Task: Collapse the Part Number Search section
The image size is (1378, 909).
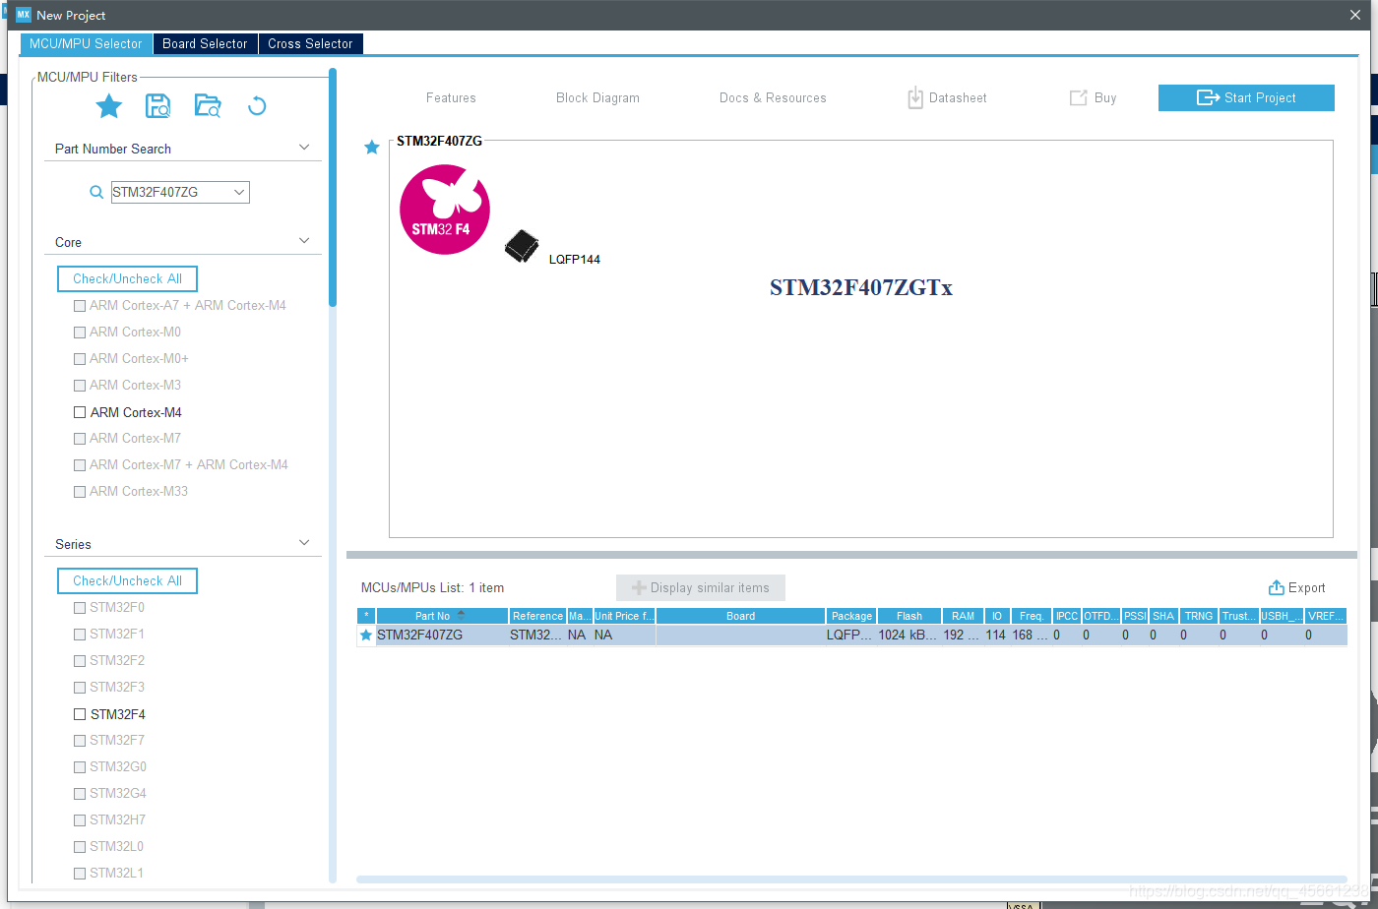Action: click(x=304, y=148)
